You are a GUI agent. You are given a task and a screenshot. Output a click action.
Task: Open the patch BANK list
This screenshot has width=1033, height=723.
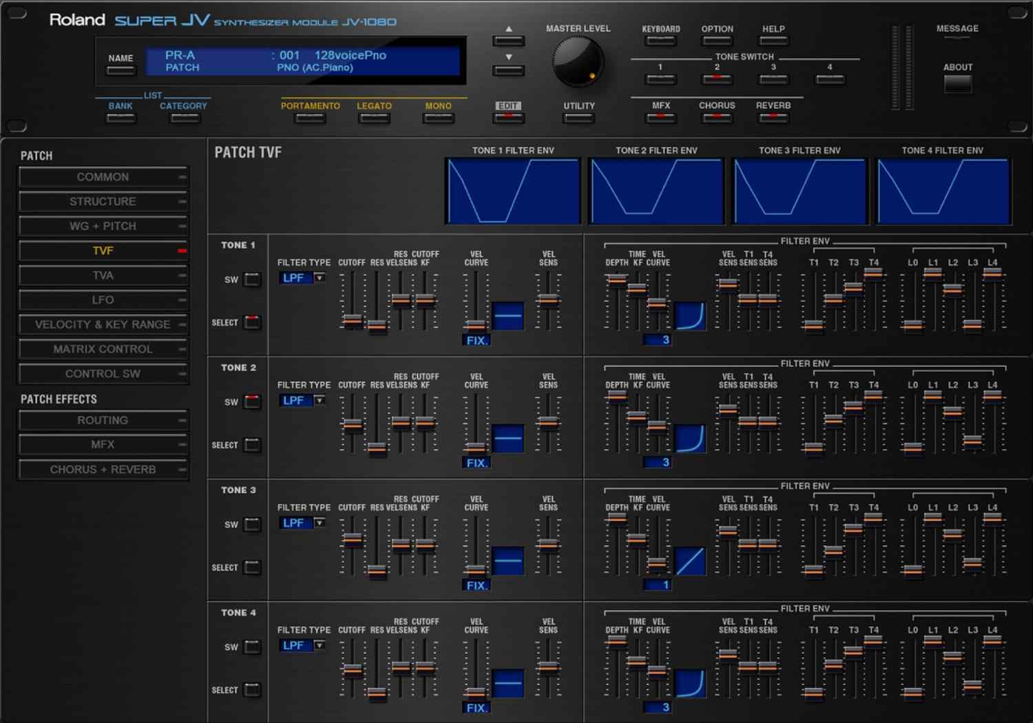pyautogui.click(x=121, y=118)
